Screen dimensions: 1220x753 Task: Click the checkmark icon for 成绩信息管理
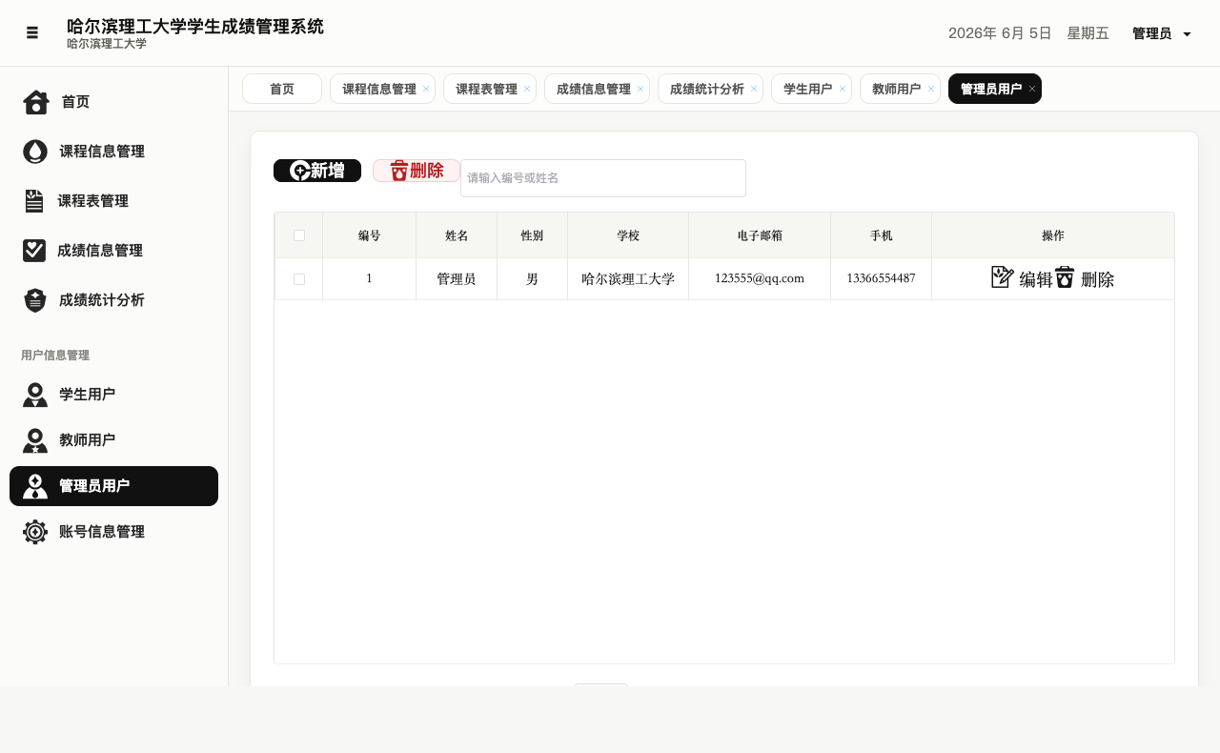pyautogui.click(x=34, y=251)
